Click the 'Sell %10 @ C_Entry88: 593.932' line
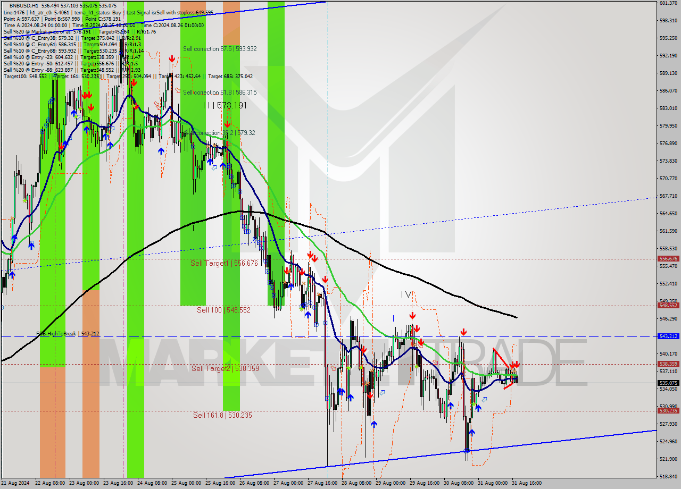 coord(74,50)
